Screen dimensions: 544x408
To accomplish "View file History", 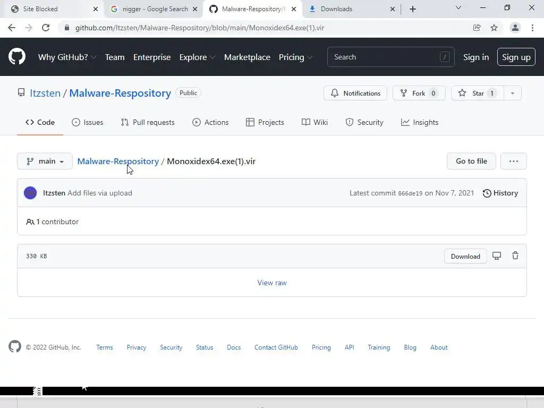I will pos(500,193).
